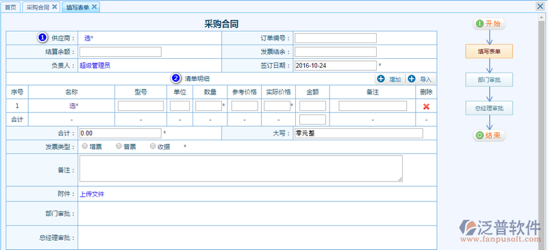The height and width of the screenshot is (250, 548).
Task: Focus the 发票结余 input field
Action: coord(336,52)
